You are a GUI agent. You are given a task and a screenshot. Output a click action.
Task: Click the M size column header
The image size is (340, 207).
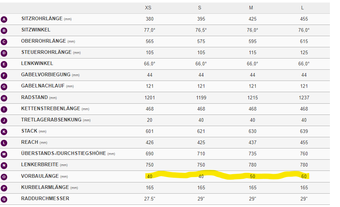coord(251,8)
